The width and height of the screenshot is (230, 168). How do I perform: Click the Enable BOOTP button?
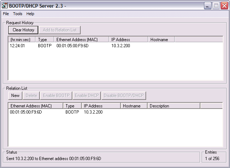[x=56, y=96]
